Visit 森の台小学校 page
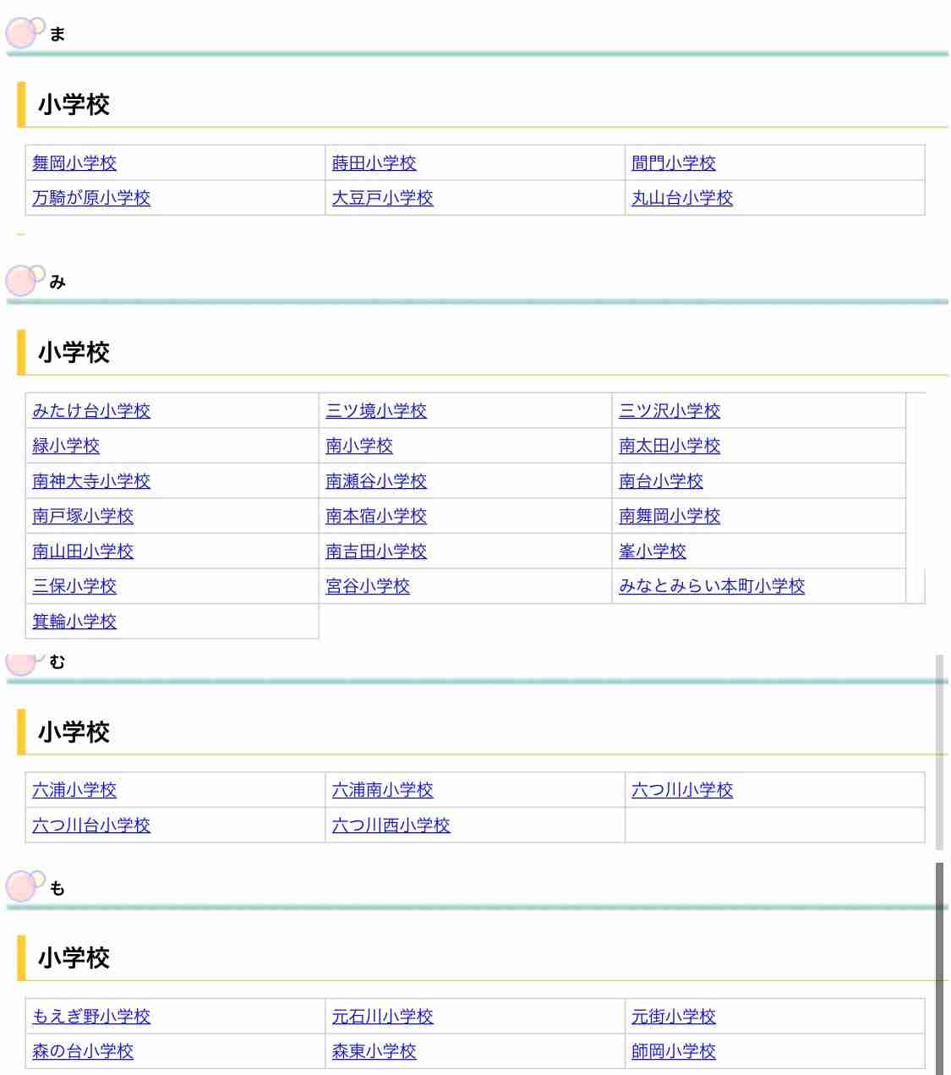The width and height of the screenshot is (951, 1075). (83, 1051)
